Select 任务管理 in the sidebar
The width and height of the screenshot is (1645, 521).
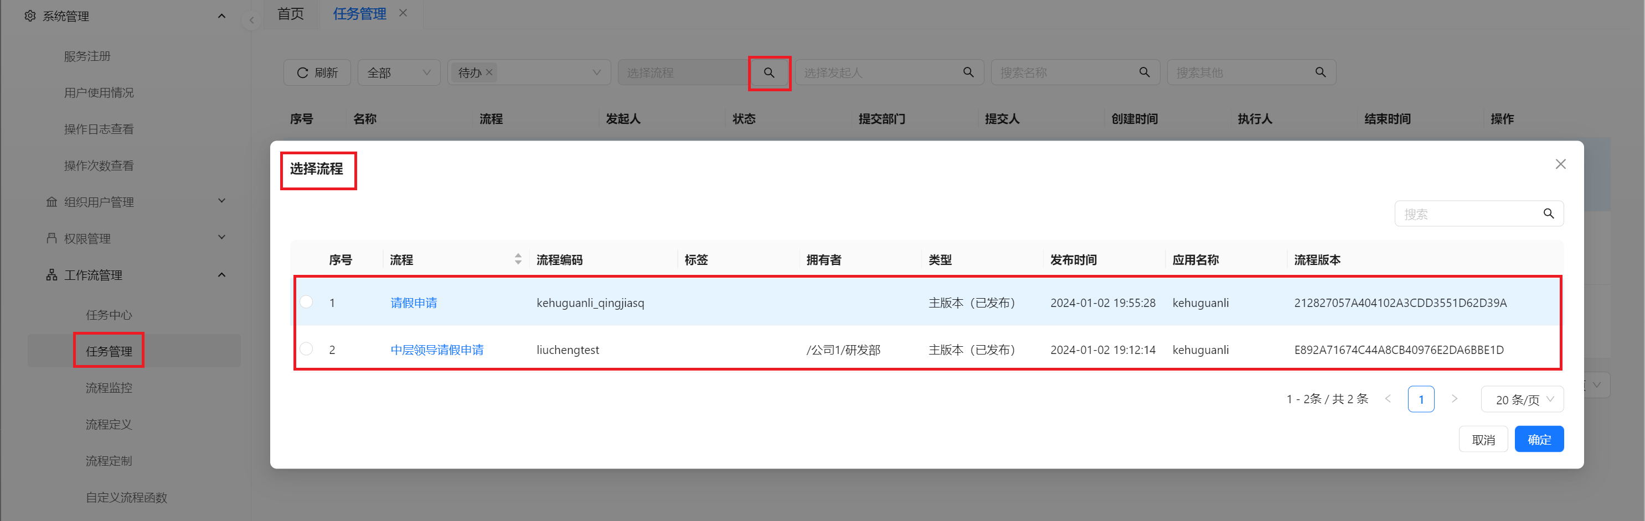click(109, 351)
